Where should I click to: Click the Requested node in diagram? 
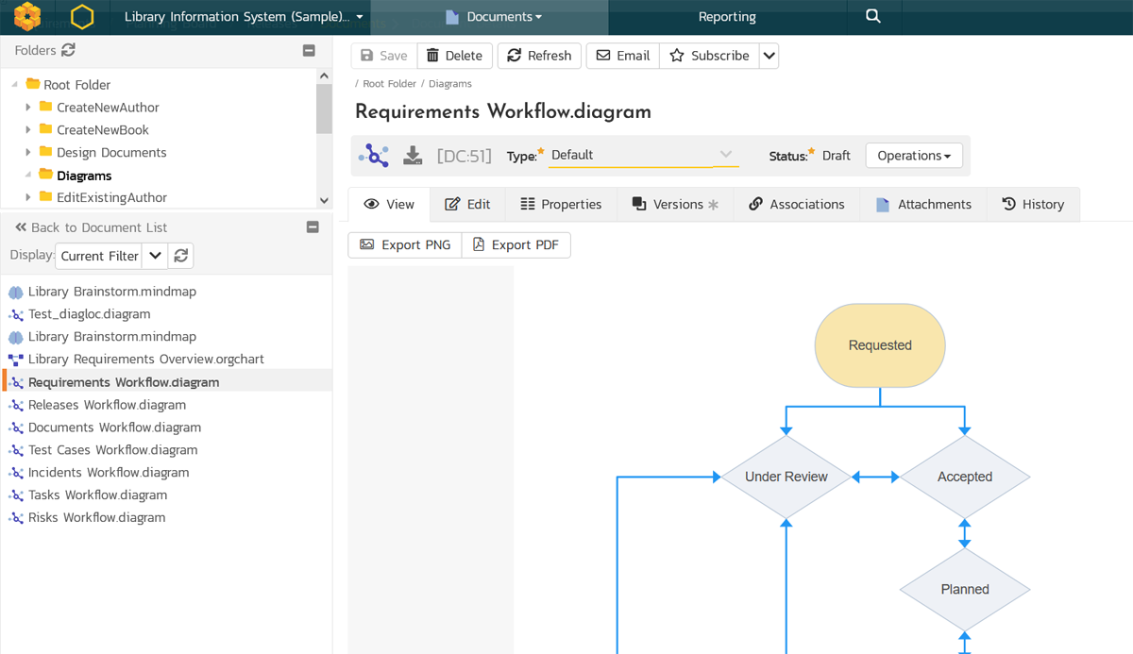click(879, 345)
